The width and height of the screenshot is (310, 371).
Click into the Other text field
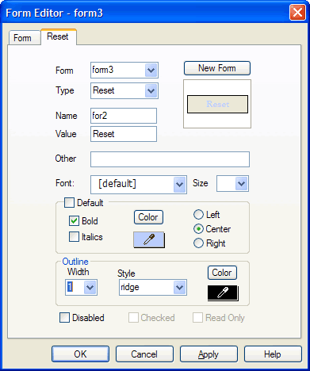170,159
